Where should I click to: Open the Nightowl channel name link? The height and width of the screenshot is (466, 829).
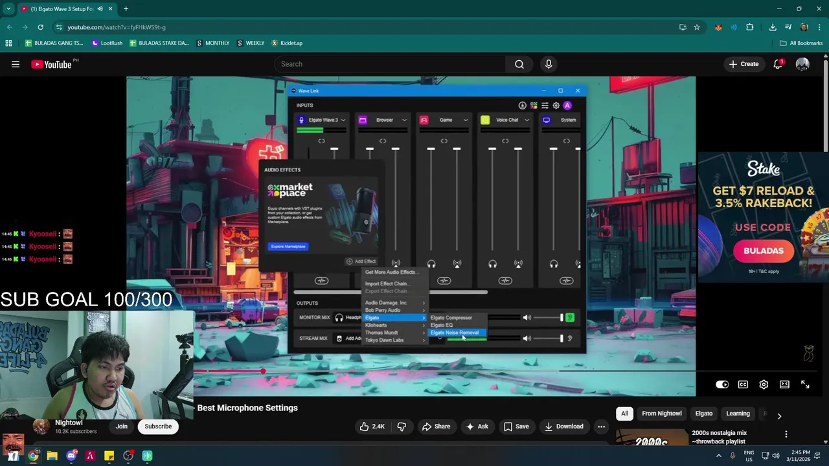click(x=69, y=423)
